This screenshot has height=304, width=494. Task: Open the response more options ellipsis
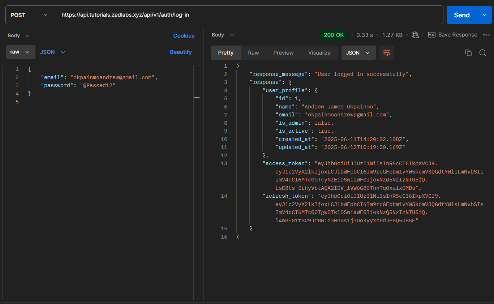486,35
